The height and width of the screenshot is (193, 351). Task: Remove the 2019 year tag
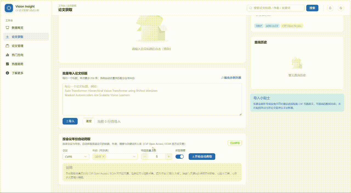(103, 157)
